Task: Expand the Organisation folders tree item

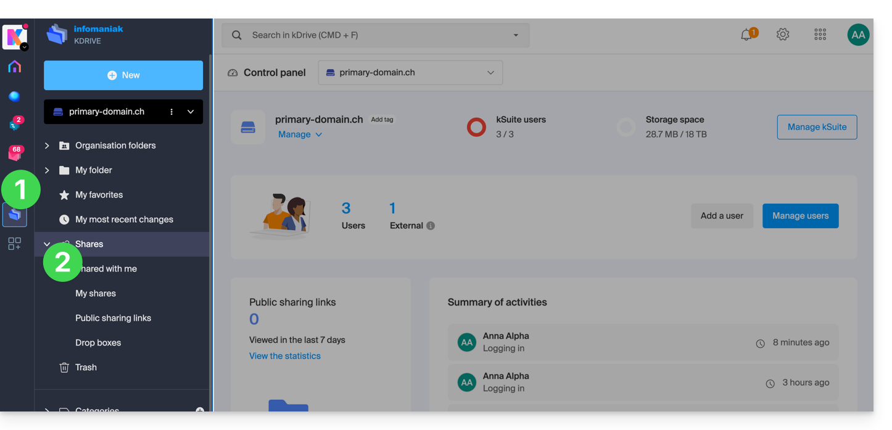Action: point(47,146)
